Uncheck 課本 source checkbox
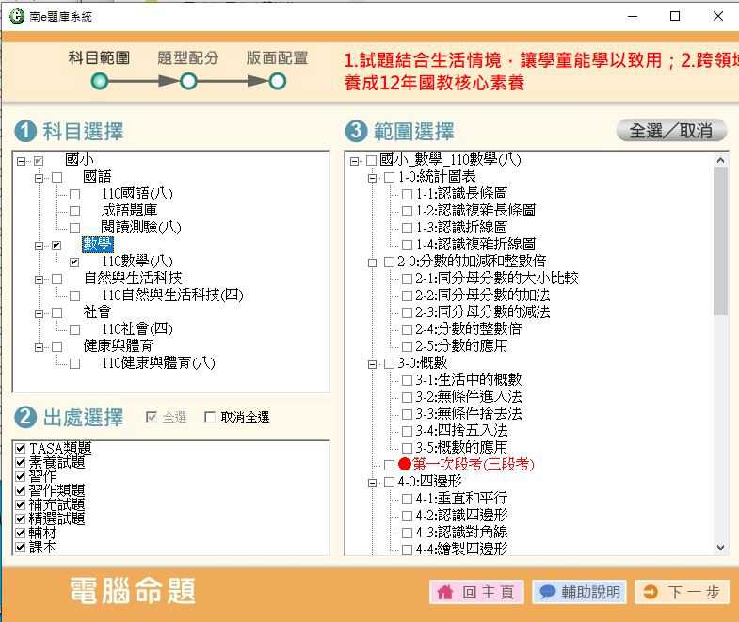This screenshot has height=622, width=739. click(21, 547)
